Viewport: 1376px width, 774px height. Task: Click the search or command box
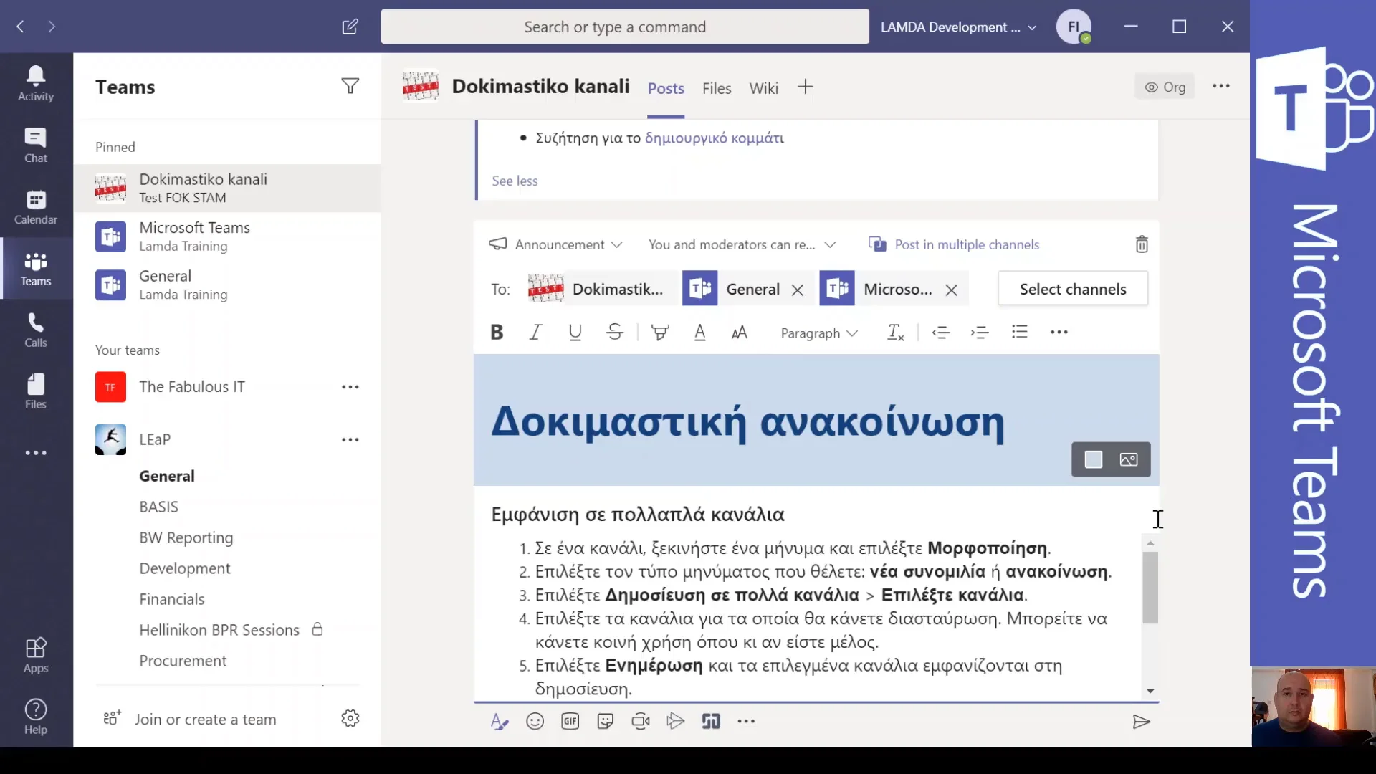tap(625, 27)
